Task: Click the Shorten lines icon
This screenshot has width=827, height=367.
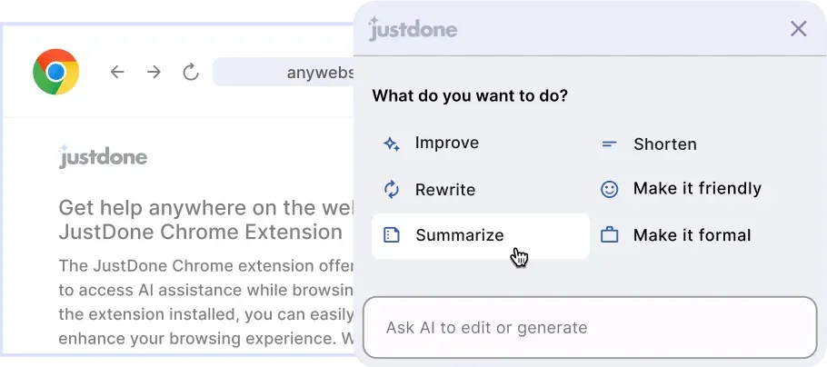Action: [609, 144]
